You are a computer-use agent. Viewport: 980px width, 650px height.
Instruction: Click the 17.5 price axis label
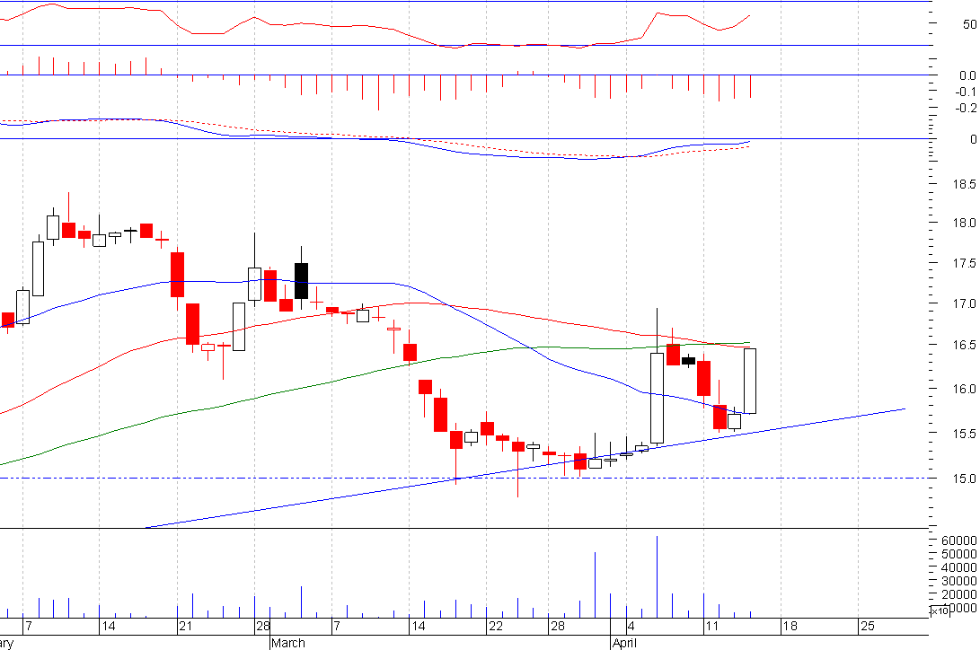pyautogui.click(x=965, y=263)
